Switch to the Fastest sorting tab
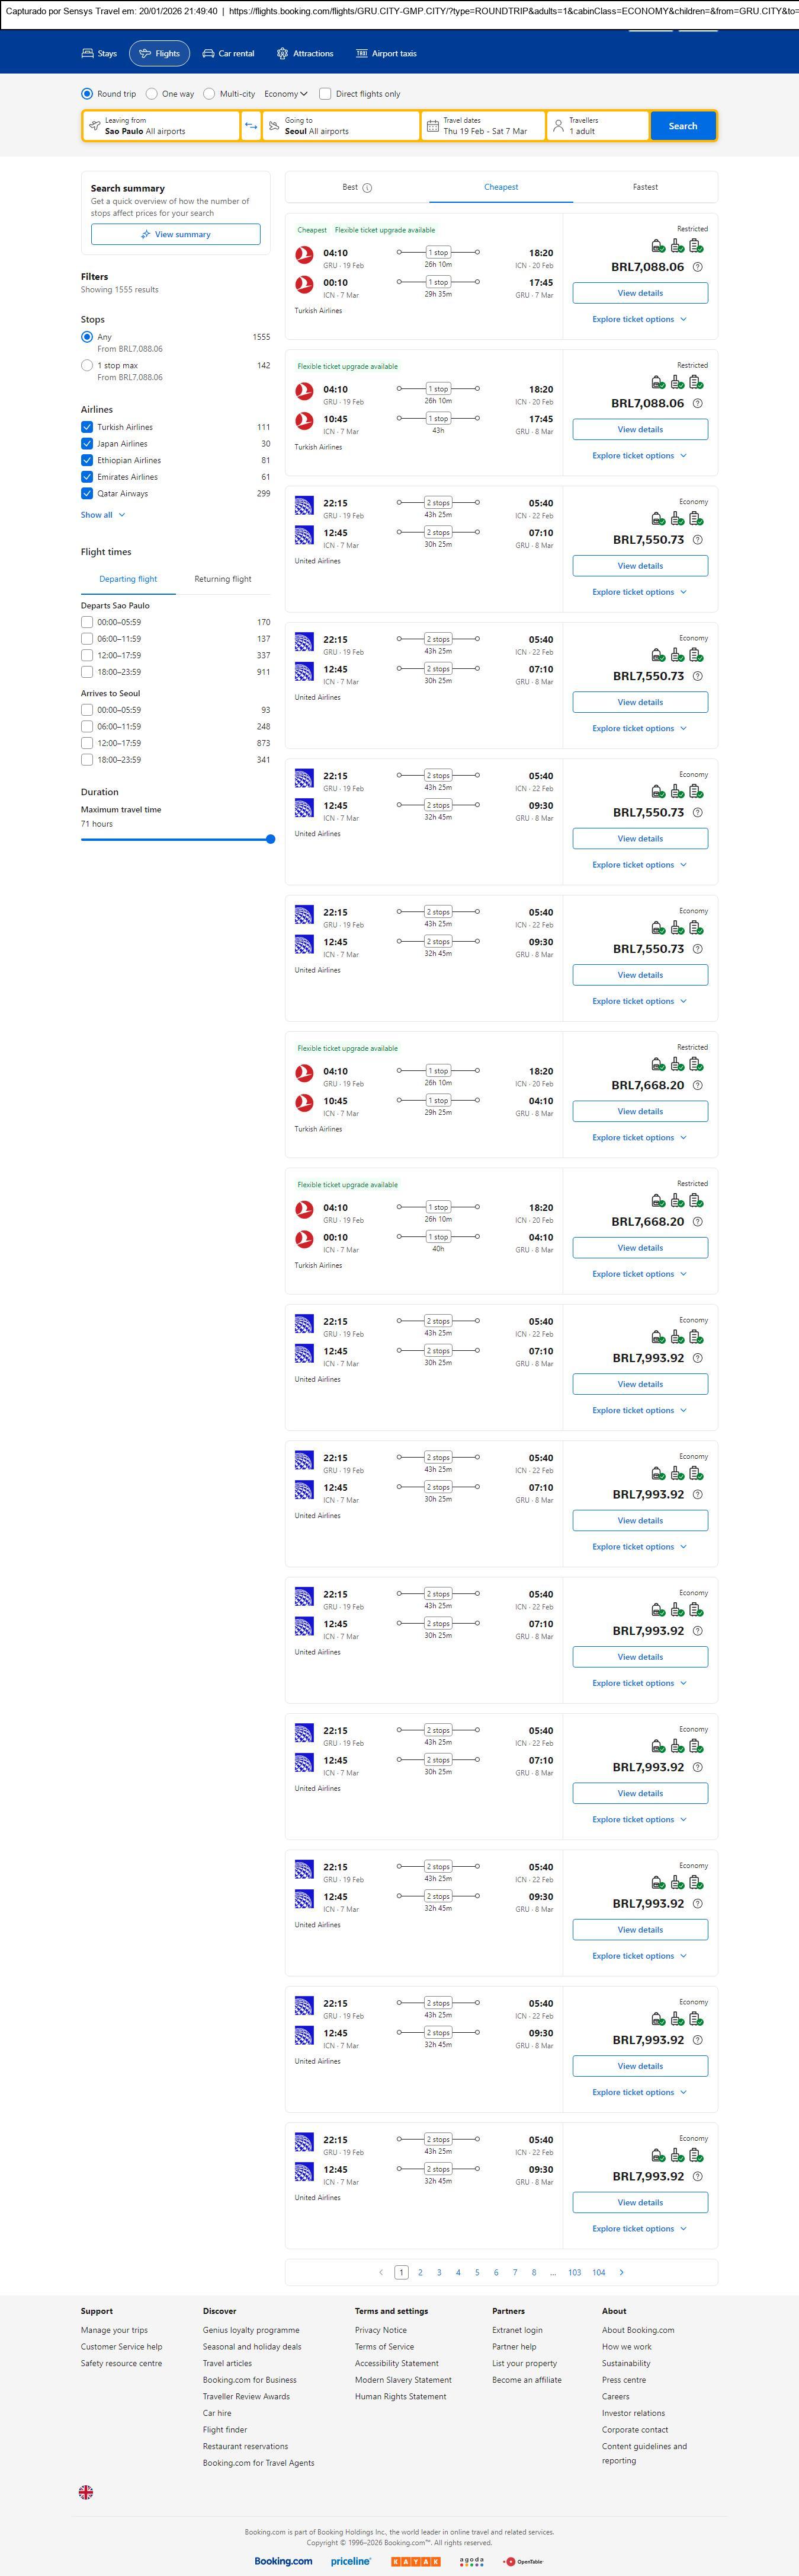The height and width of the screenshot is (2576, 799). [x=645, y=187]
